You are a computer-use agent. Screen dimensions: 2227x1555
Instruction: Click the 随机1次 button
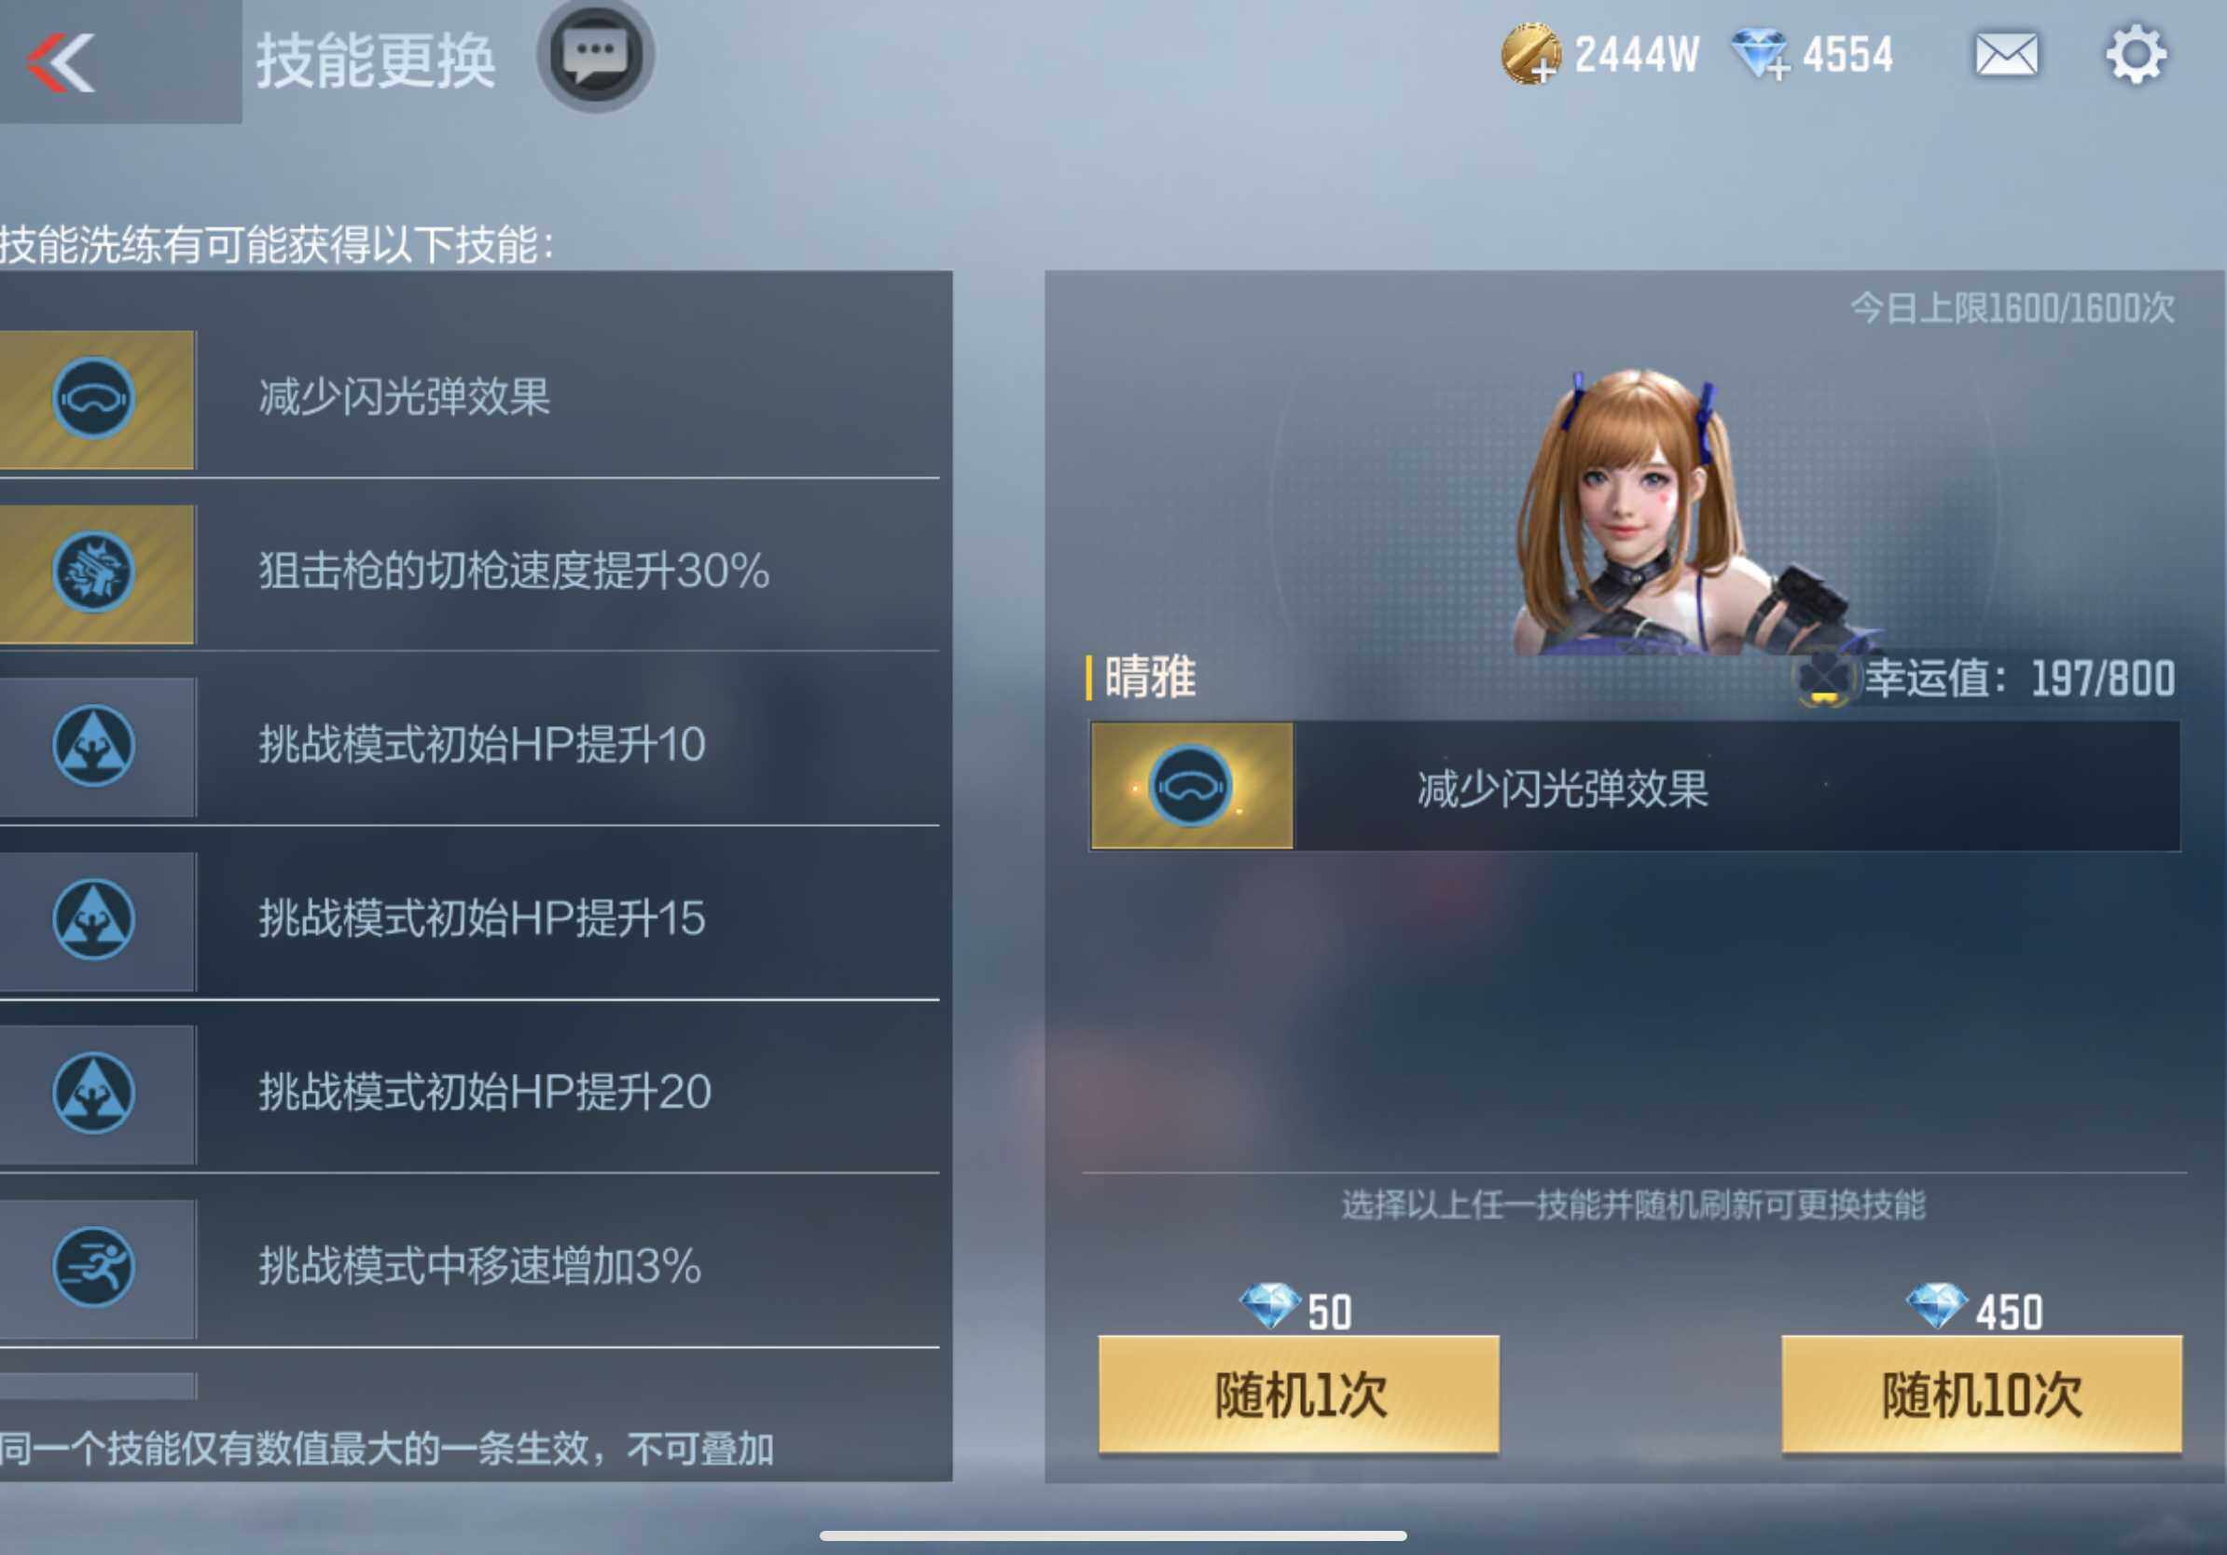click(x=1299, y=1395)
